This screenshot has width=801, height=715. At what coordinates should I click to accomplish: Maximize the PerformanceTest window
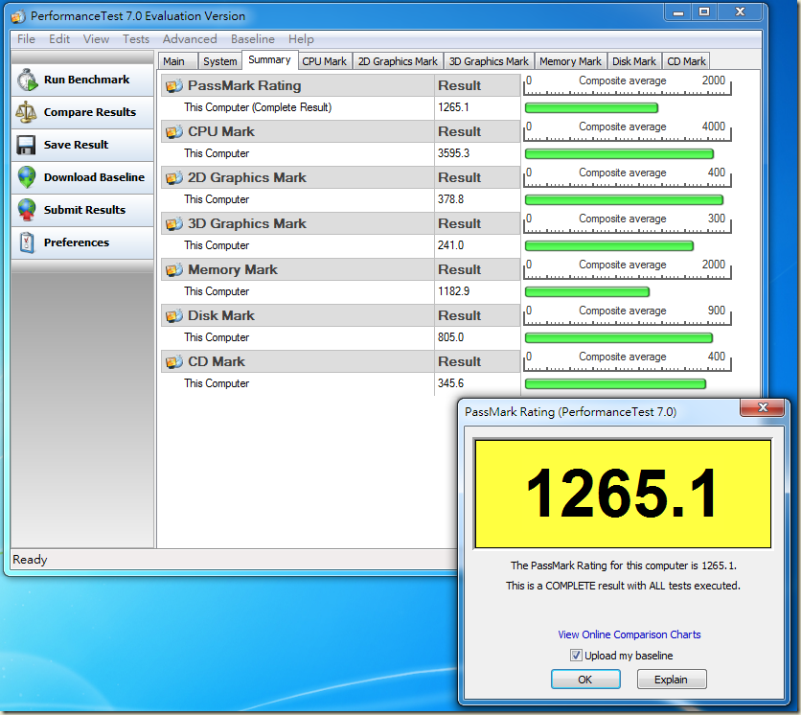tap(704, 12)
